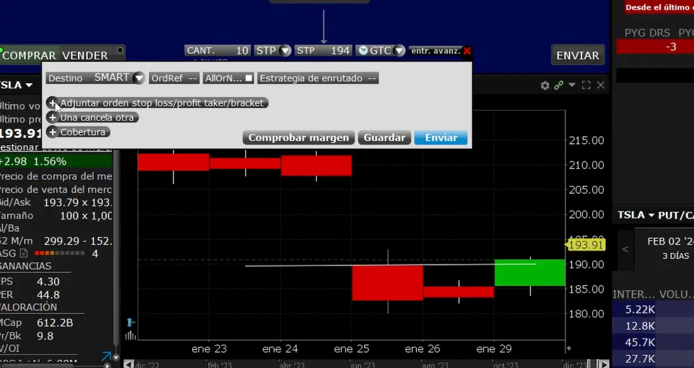Close advanced entry with red X
Viewport: 694px width, 368px height.
467,51
